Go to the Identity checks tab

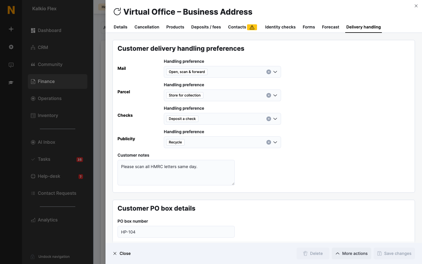click(x=280, y=27)
